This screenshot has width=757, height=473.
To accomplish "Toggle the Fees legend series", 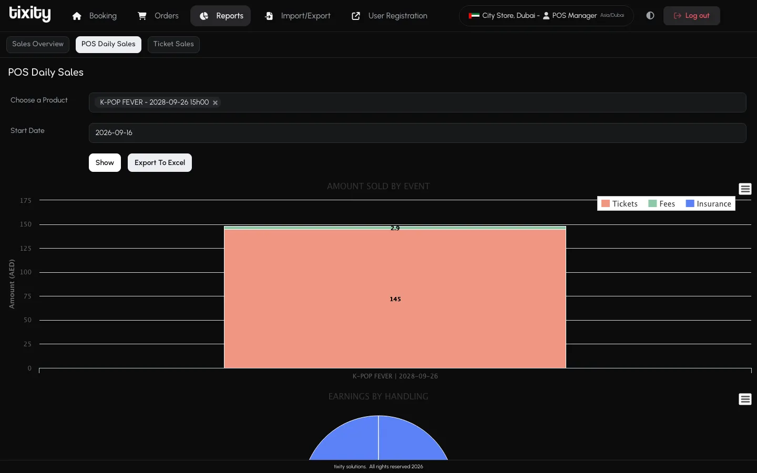I will click(x=661, y=204).
